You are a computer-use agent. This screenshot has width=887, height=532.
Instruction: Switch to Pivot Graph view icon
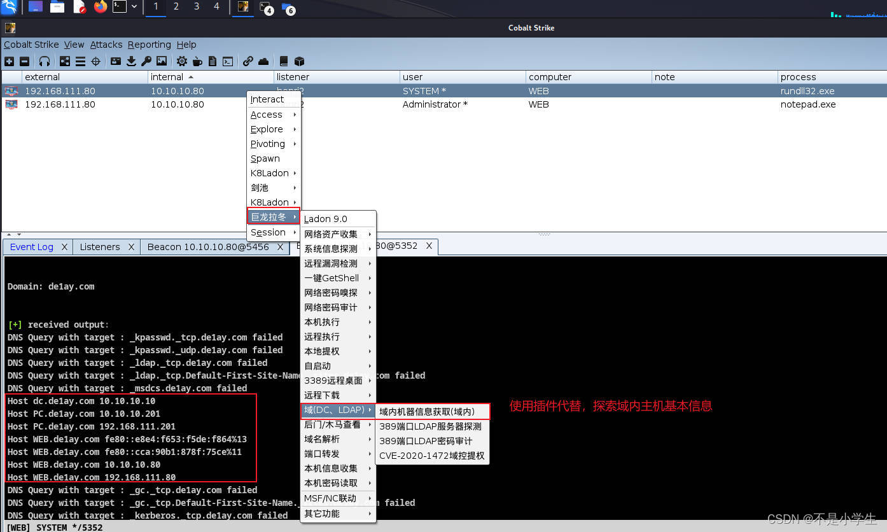pos(65,61)
